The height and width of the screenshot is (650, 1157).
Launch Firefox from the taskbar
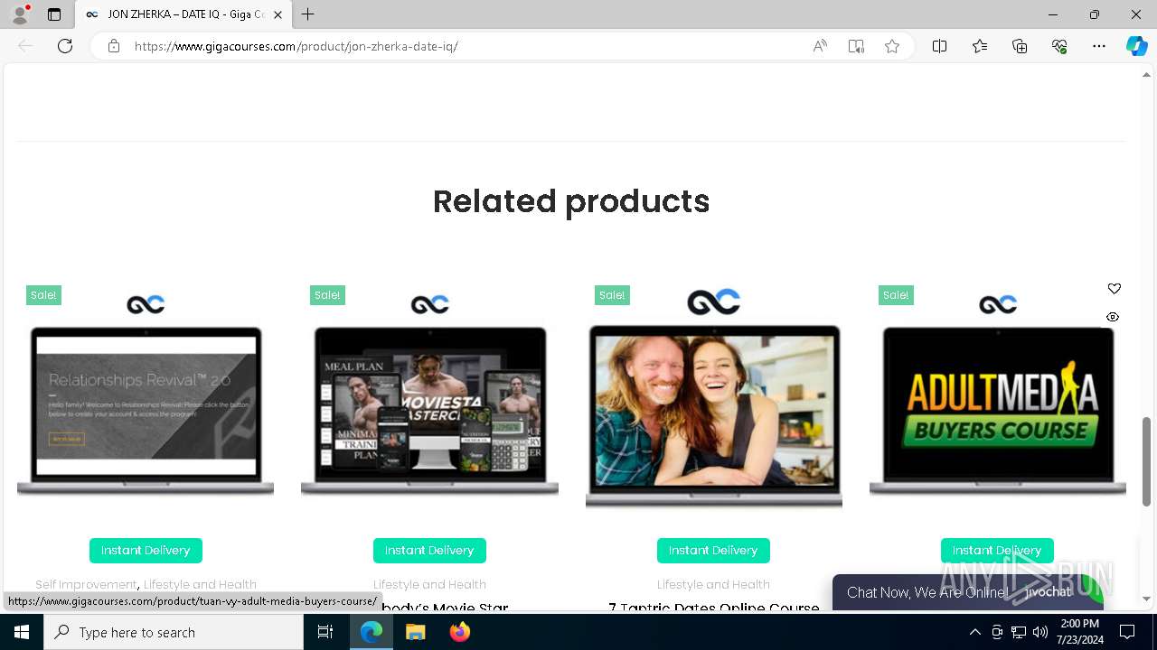[459, 632]
